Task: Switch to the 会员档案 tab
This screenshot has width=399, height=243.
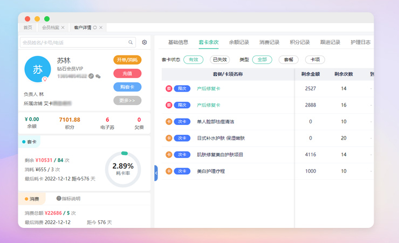Action: [x=51, y=27]
